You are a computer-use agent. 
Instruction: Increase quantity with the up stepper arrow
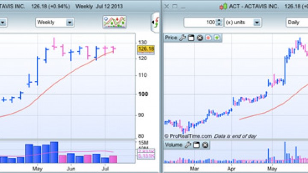(x=219, y=21)
